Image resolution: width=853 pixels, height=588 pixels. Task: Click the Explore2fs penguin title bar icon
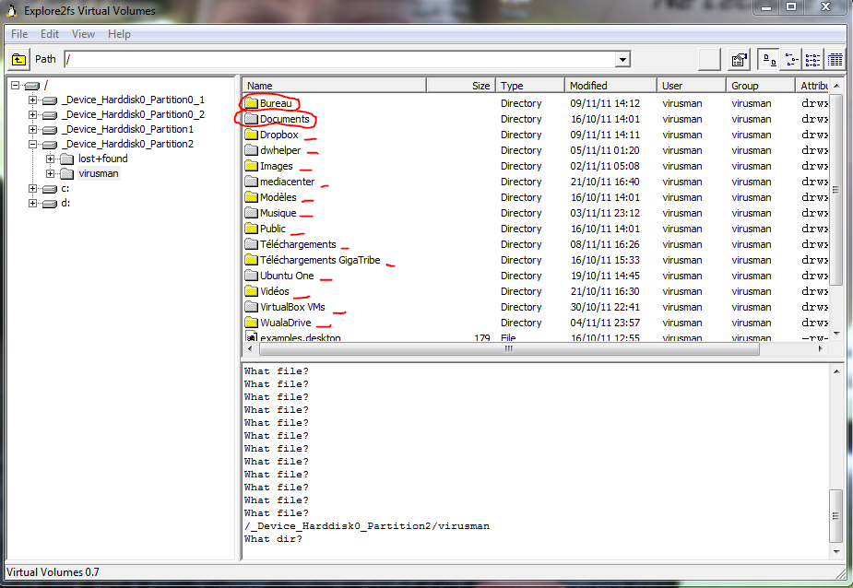click(x=11, y=10)
